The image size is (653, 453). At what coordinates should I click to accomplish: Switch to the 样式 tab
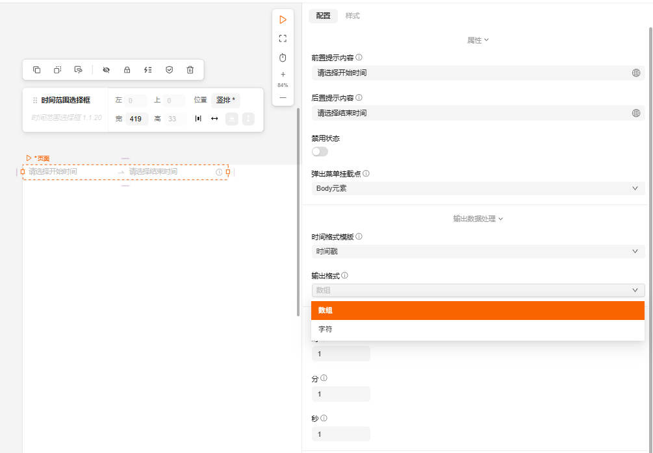click(353, 15)
